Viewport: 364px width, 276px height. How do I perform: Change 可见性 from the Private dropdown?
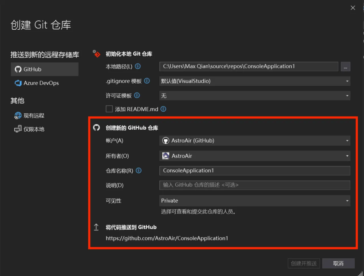(x=254, y=201)
